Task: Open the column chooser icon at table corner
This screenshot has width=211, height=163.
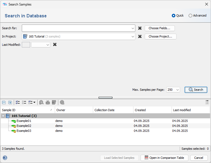Action: [207, 102]
